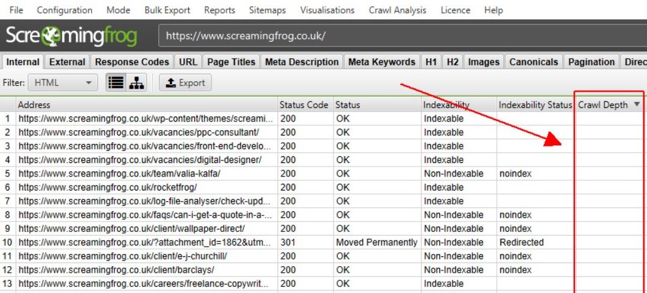
Task: Click the Indexability column header
Action: coord(459,105)
